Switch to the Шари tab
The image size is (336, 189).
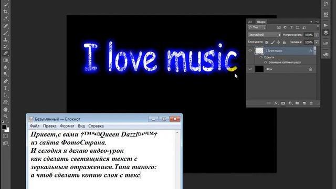[261, 22]
